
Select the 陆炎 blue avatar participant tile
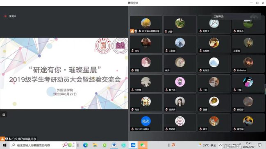146,122
